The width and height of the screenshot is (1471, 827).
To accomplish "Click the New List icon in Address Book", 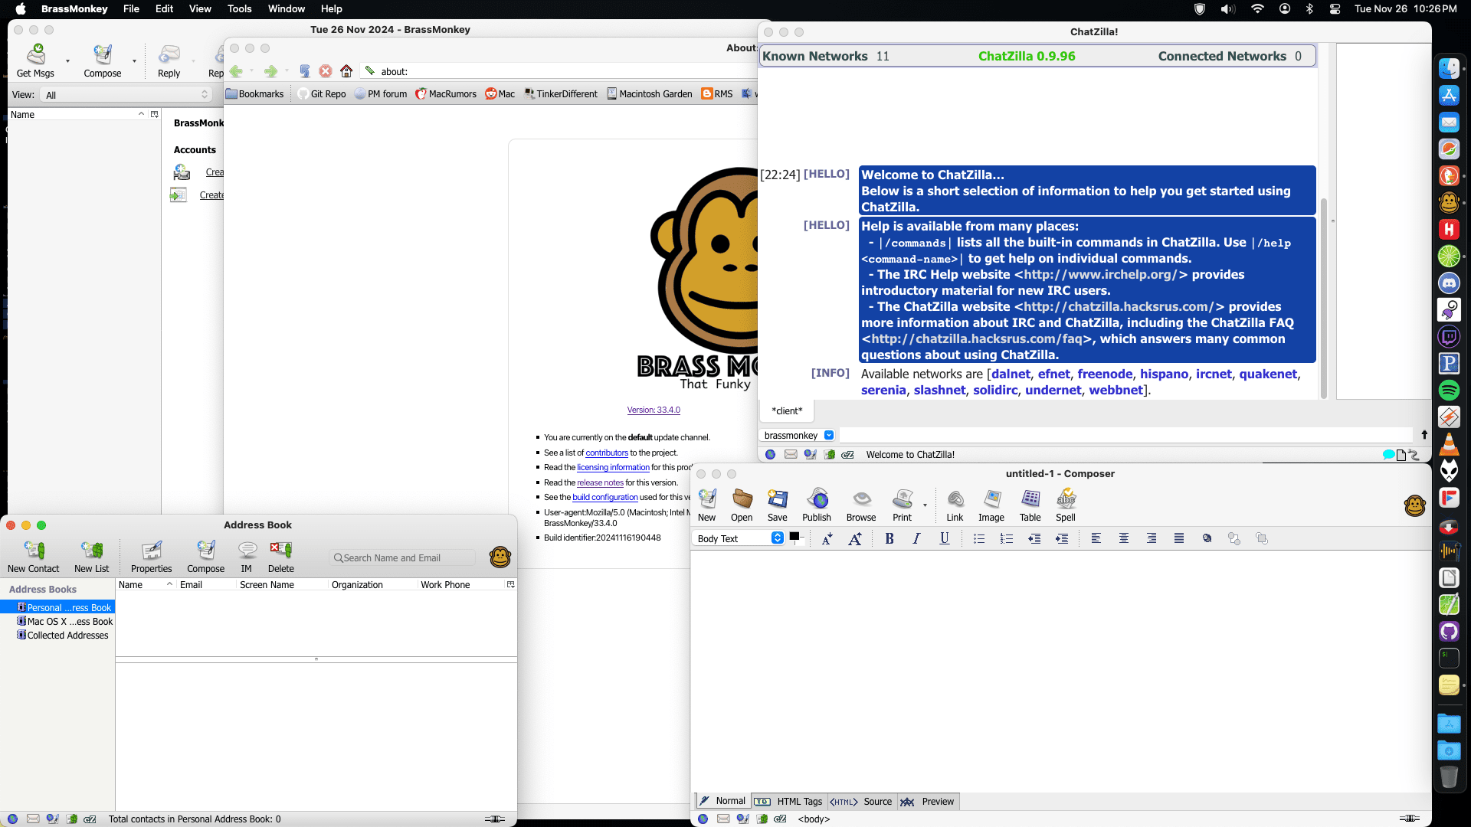I will 92,551.
